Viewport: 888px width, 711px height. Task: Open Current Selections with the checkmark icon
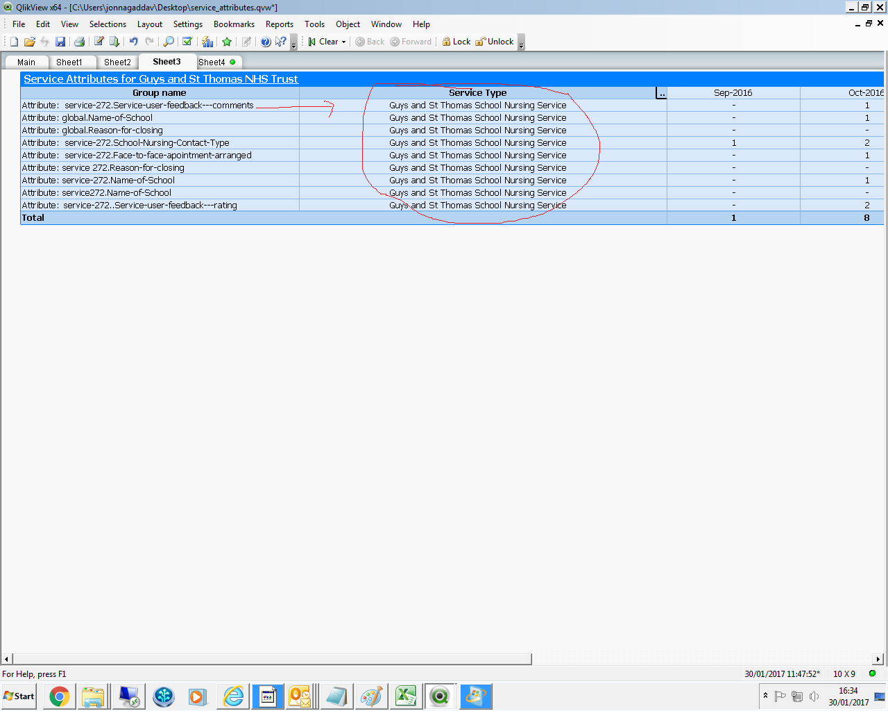pyautogui.click(x=187, y=42)
